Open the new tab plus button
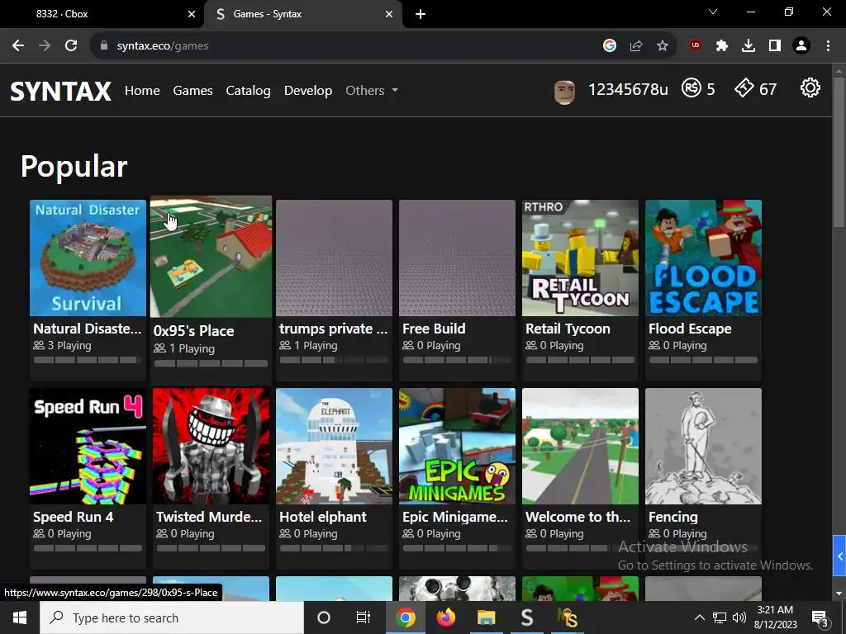846x634 pixels. [x=421, y=14]
